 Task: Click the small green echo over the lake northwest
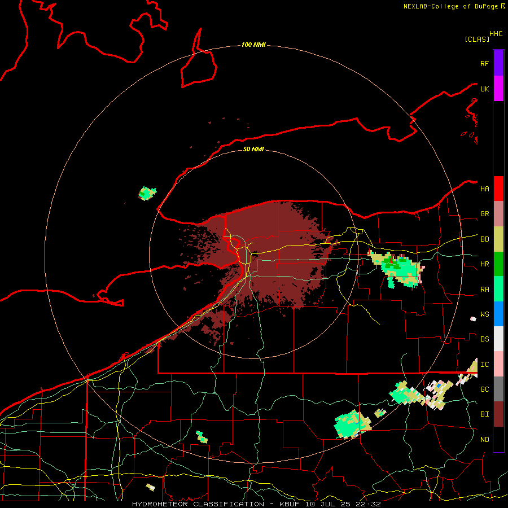pos(147,194)
